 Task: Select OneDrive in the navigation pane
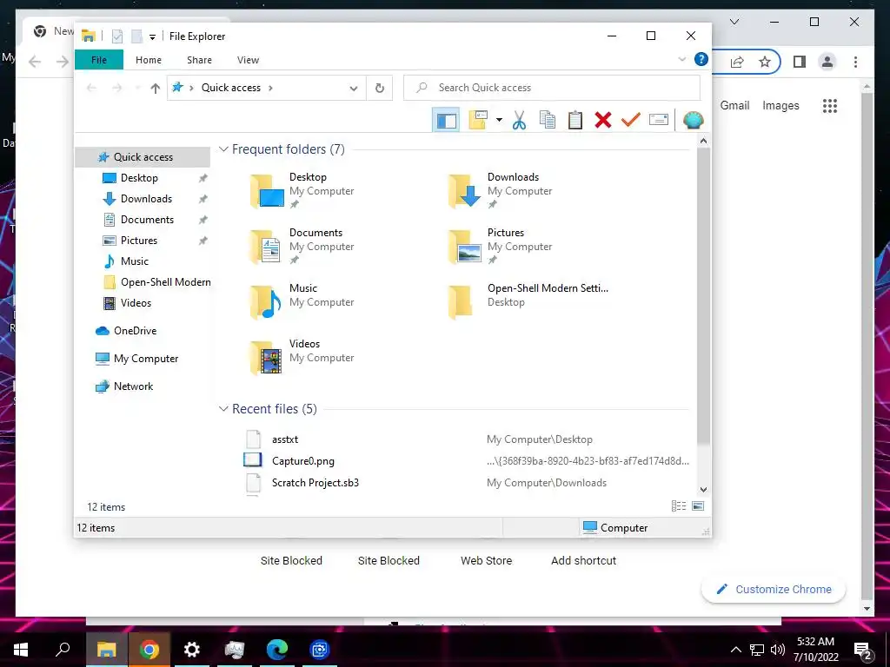point(135,331)
